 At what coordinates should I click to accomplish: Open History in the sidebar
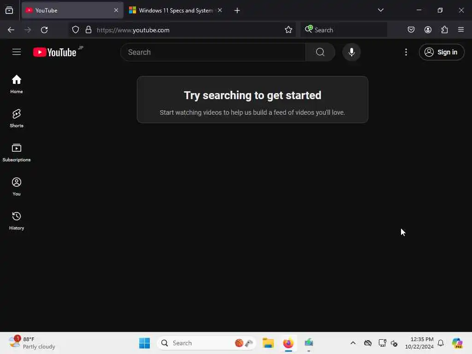[17, 221]
